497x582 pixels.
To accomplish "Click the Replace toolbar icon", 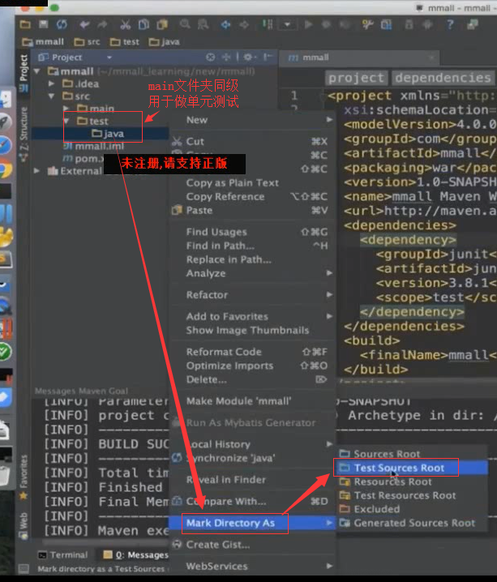I will [x=203, y=25].
